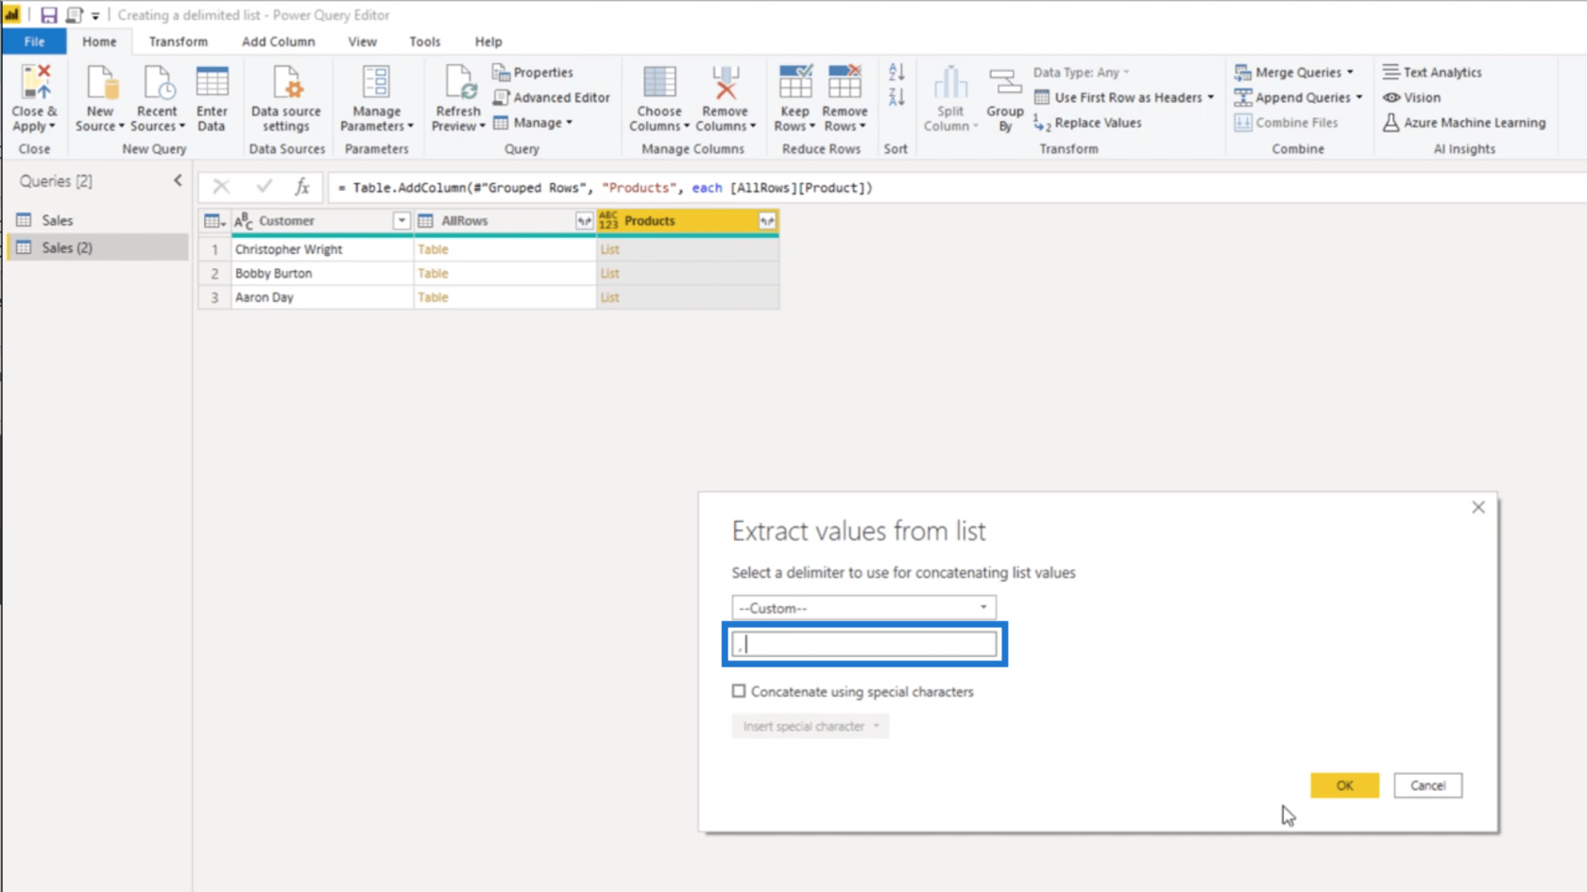The width and height of the screenshot is (1587, 892).
Task: Click OK in Extract values dialog
Action: [1344, 785]
